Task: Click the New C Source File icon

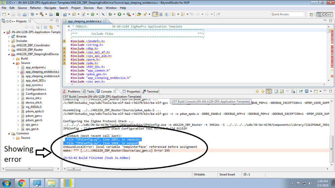Action: (x=83, y=14)
